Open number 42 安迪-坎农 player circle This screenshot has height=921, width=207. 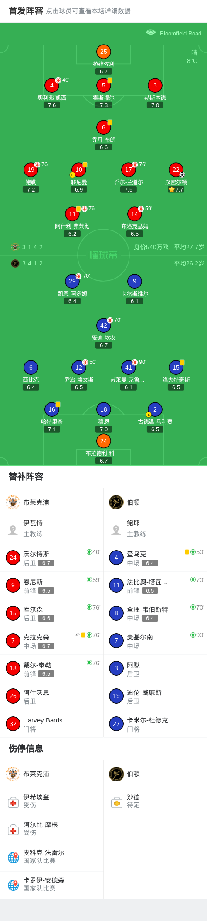pyautogui.click(x=103, y=325)
